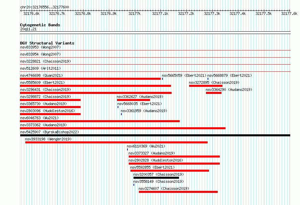This screenshot has width=300, height=205.
Task: Open the nsv3298872 (Chaisson2019) label
Action: click(x=46, y=97)
